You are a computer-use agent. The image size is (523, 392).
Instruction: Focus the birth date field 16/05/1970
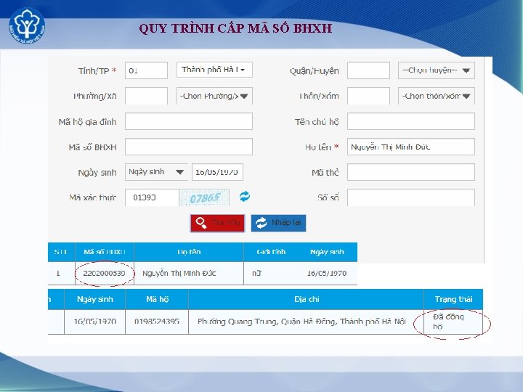pyautogui.click(x=217, y=172)
